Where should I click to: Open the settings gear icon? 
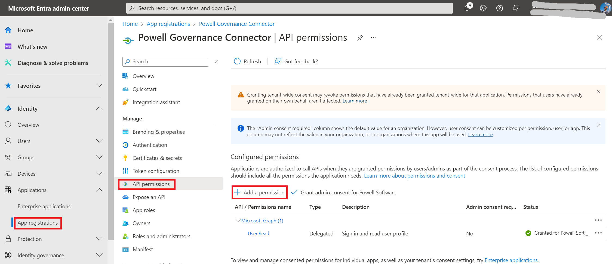coord(483,8)
